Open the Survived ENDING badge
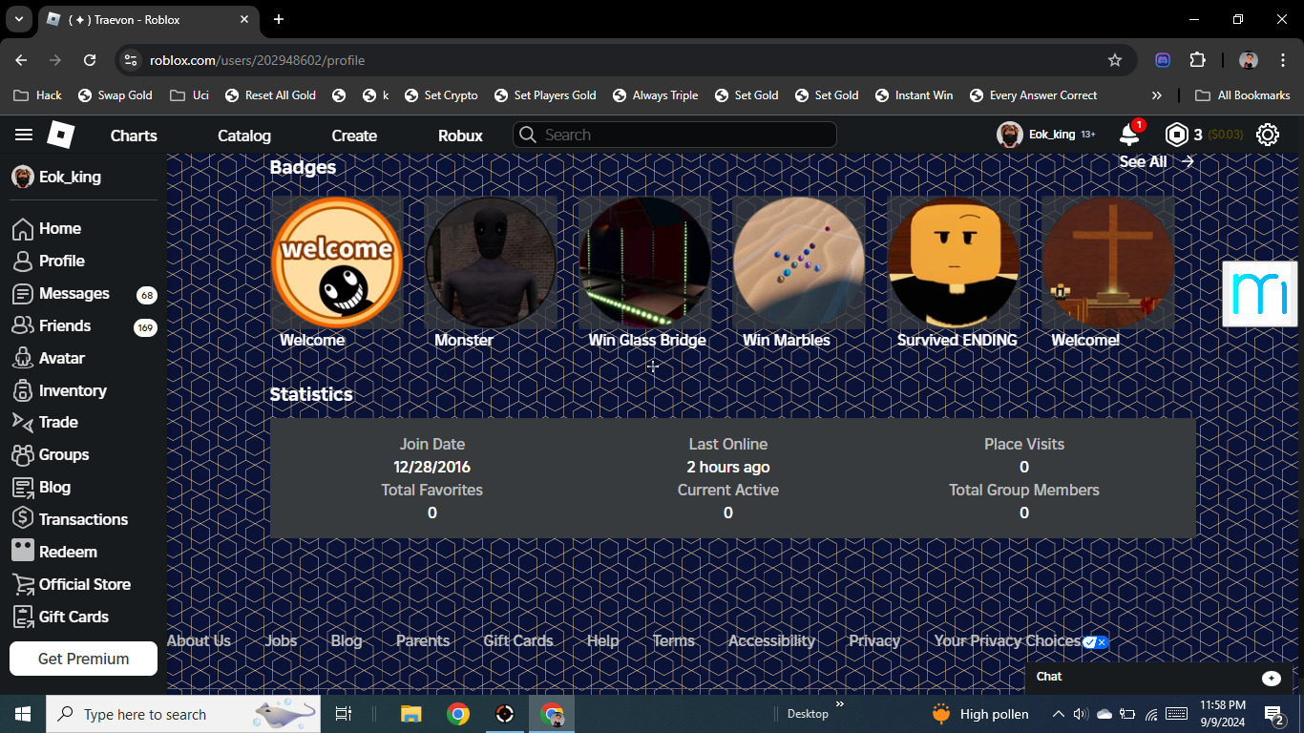 pyautogui.click(x=954, y=262)
